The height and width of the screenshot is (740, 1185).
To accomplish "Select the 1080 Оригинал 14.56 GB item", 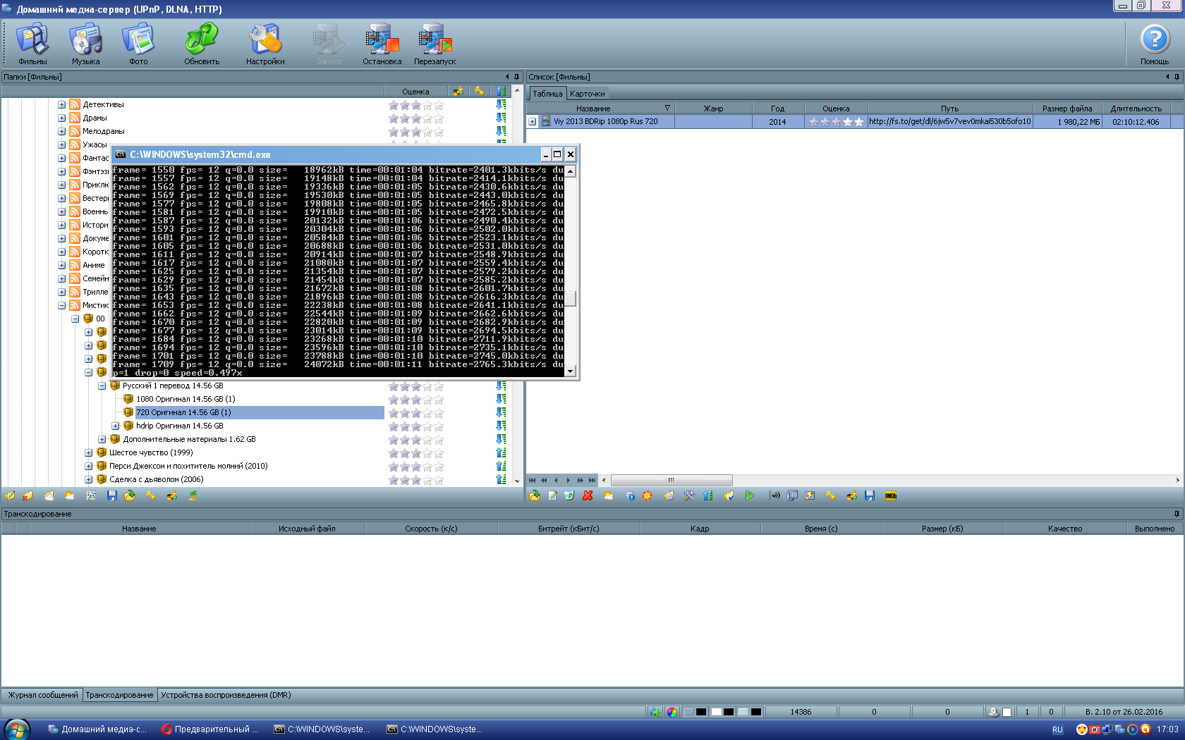I will (x=185, y=399).
